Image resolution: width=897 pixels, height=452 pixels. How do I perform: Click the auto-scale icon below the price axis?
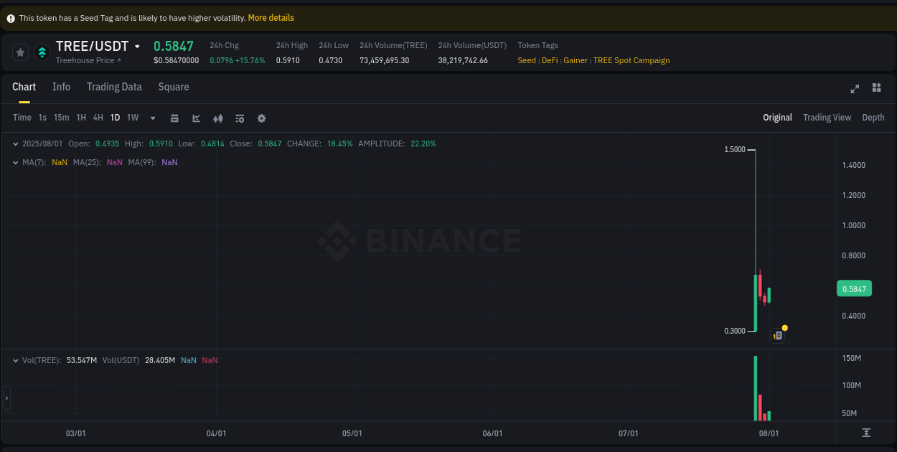tap(867, 433)
